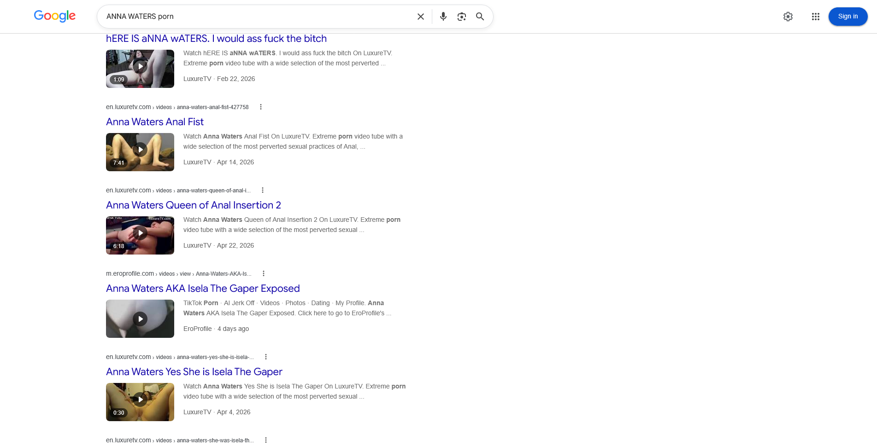Play the 6:18 video thumbnail
877x446 pixels.
point(140,235)
